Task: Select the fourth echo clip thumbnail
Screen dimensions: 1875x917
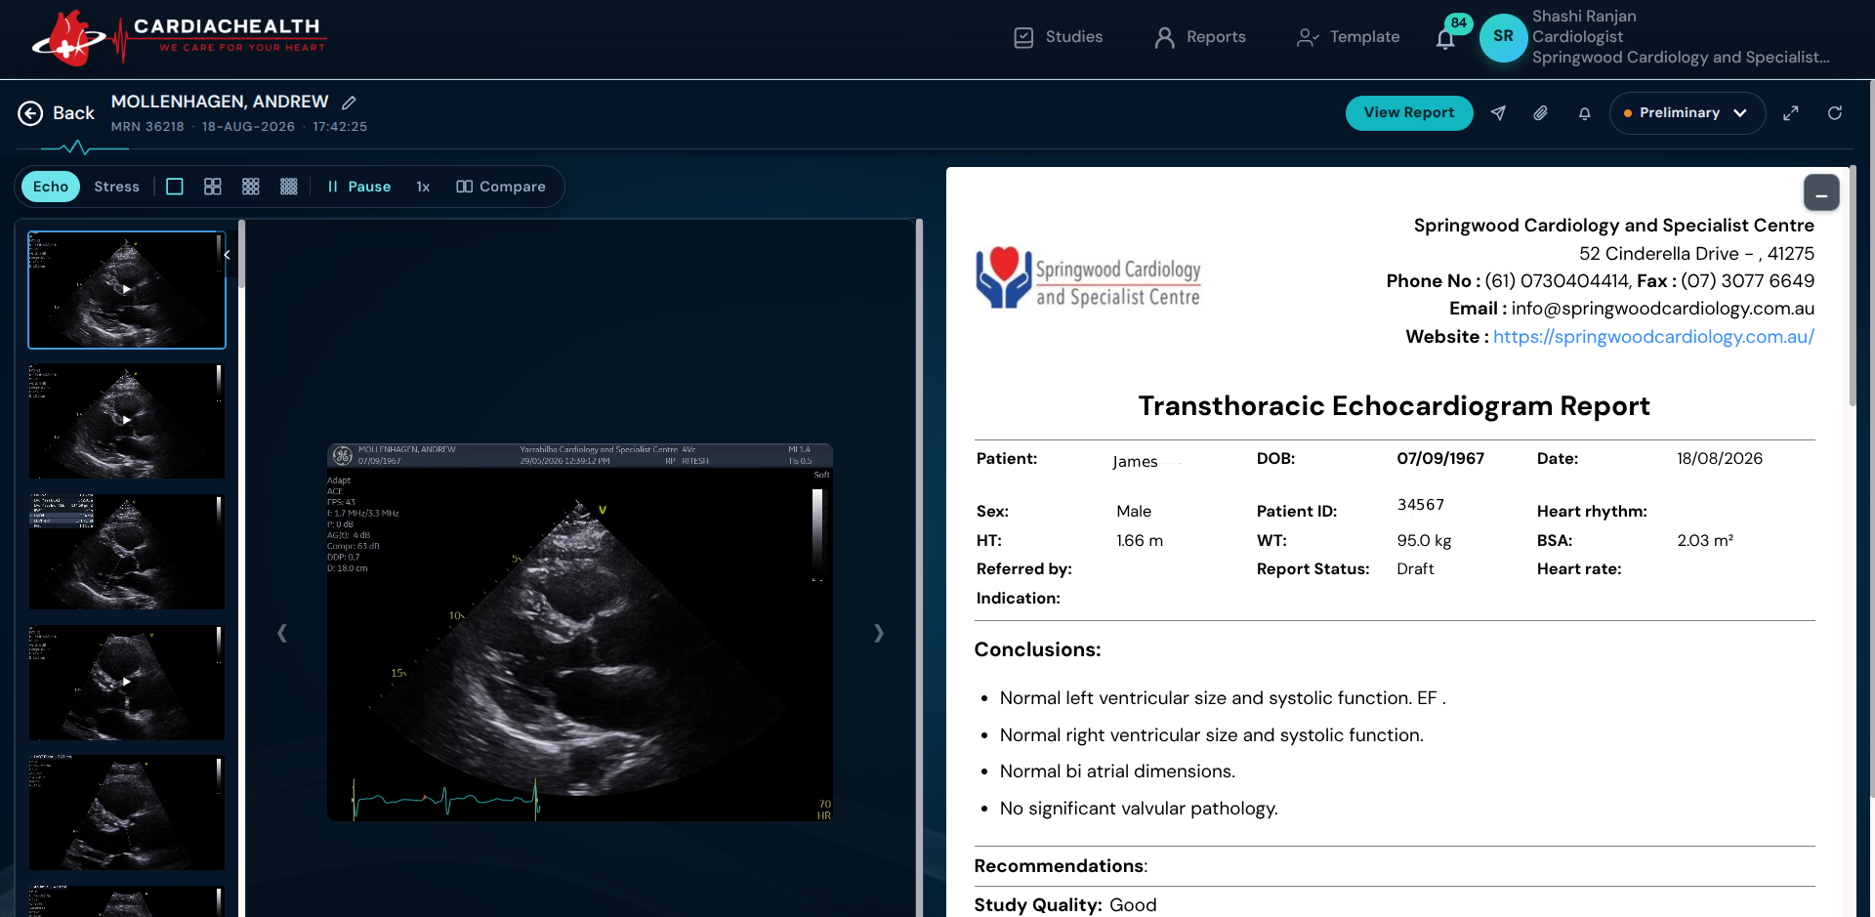Action: [127, 683]
